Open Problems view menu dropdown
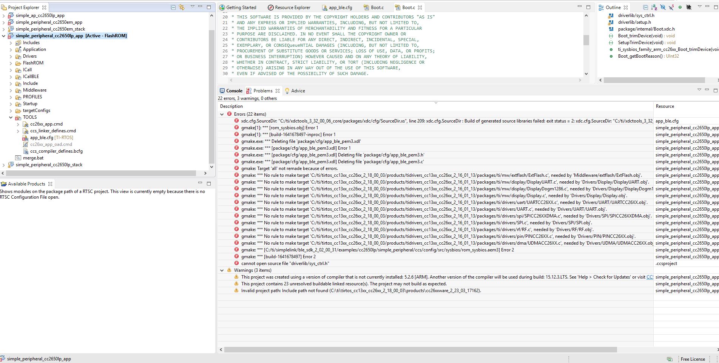 click(699, 90)
